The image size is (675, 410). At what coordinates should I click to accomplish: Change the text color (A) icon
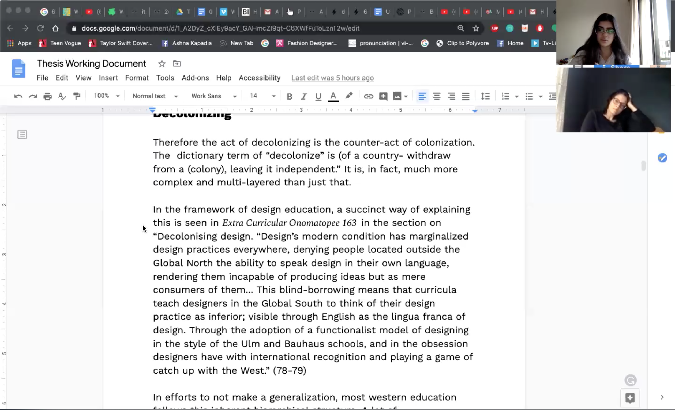click(333, 97)
